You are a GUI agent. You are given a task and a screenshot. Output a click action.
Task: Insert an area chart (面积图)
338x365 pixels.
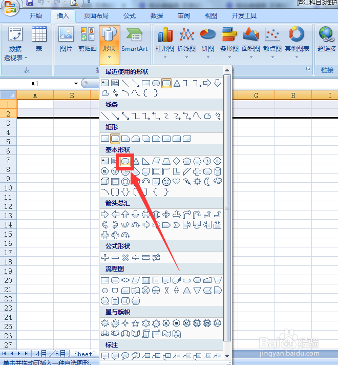pos(251,43)
